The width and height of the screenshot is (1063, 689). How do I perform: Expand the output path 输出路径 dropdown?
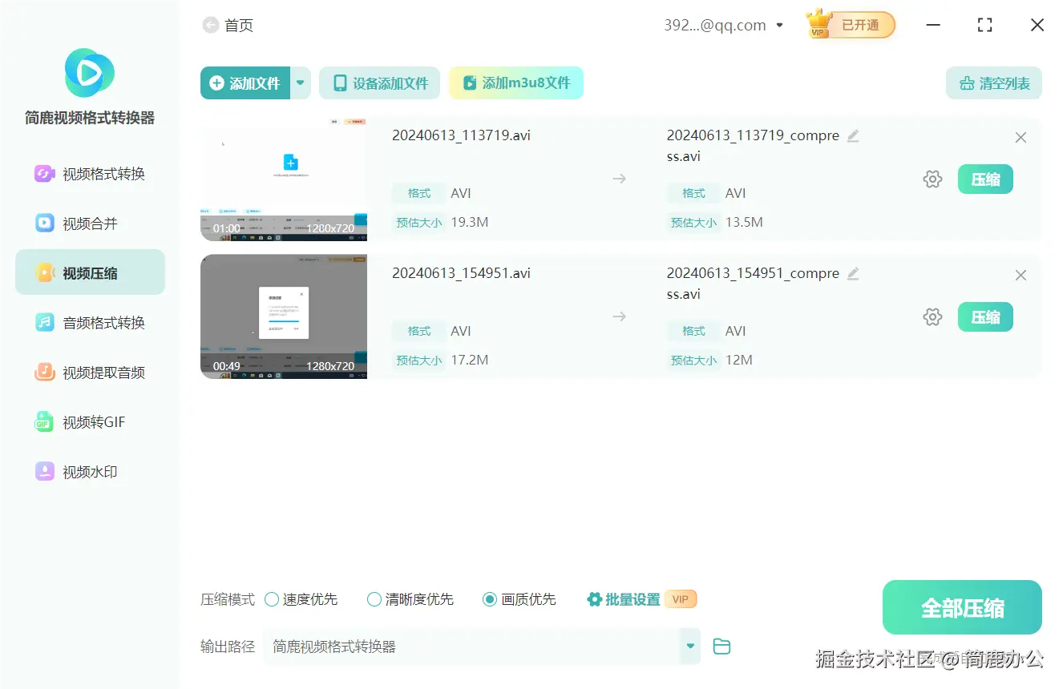click(689, 646)
